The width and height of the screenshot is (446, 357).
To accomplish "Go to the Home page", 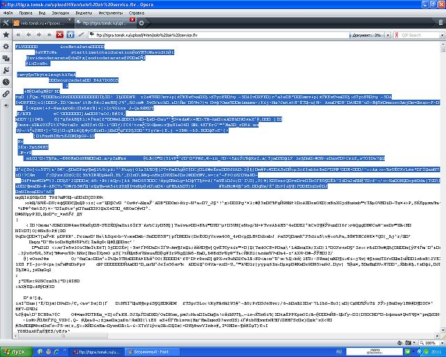I will (x=70, y=35).
